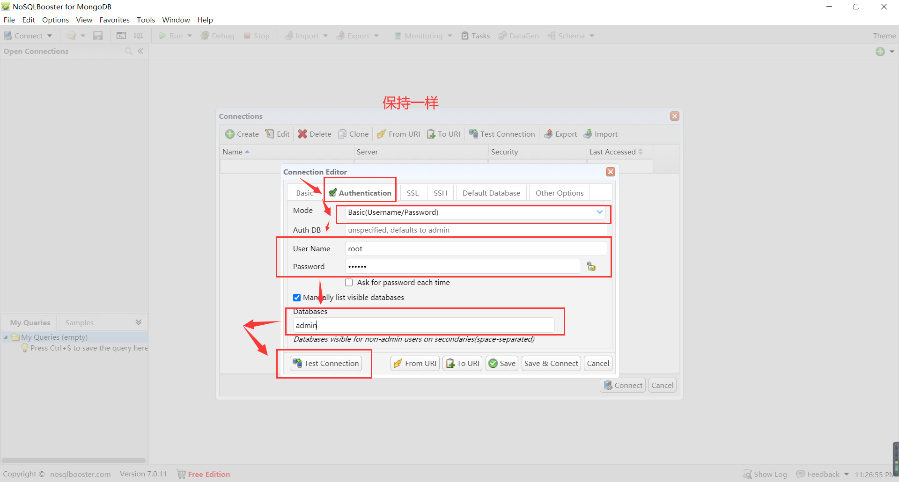Click the SQL query icon

coord(139,36)
